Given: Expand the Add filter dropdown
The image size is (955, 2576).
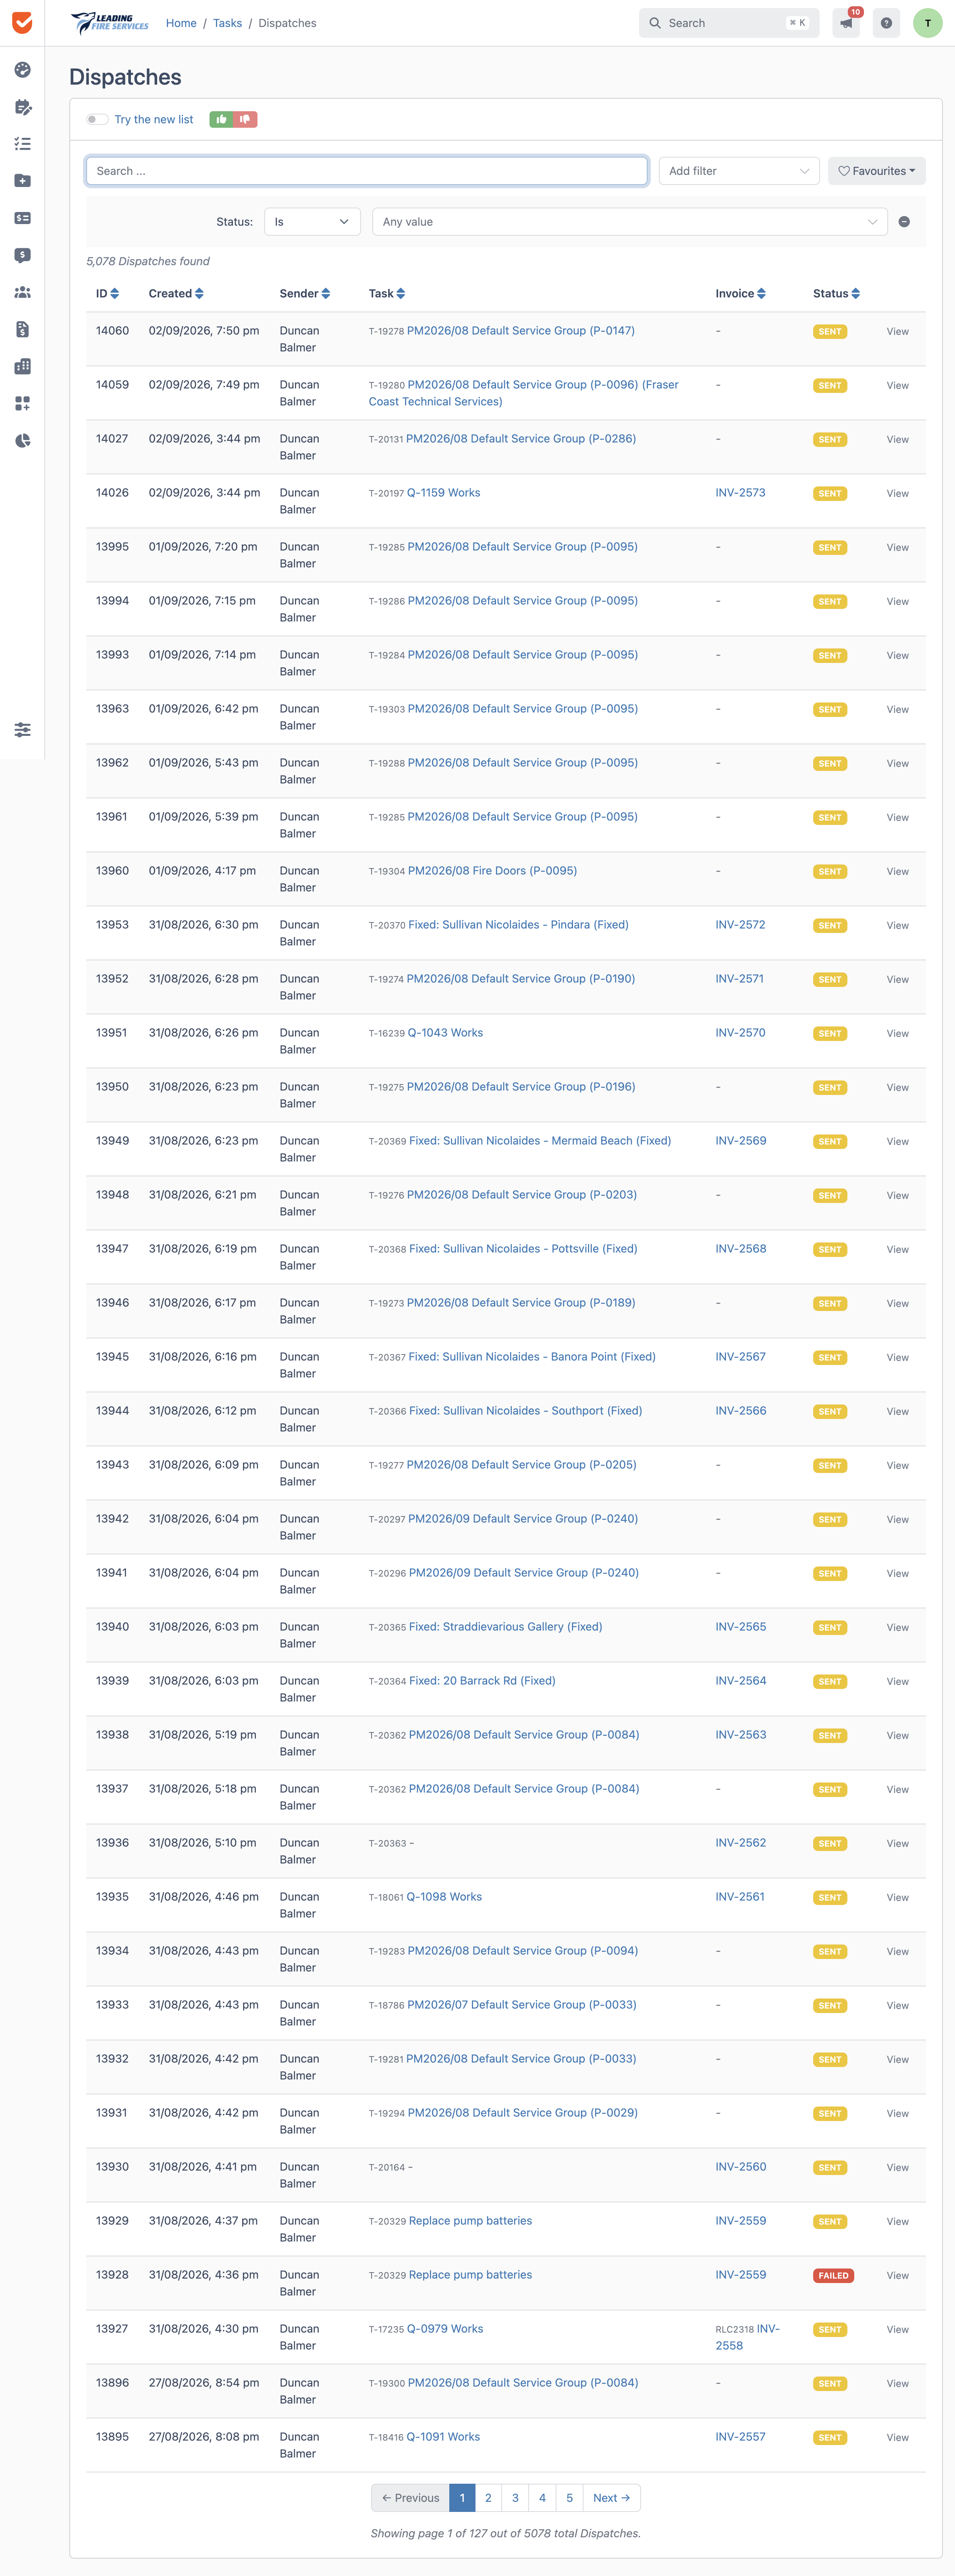Looking at the screenshot, I should (739, 171).
